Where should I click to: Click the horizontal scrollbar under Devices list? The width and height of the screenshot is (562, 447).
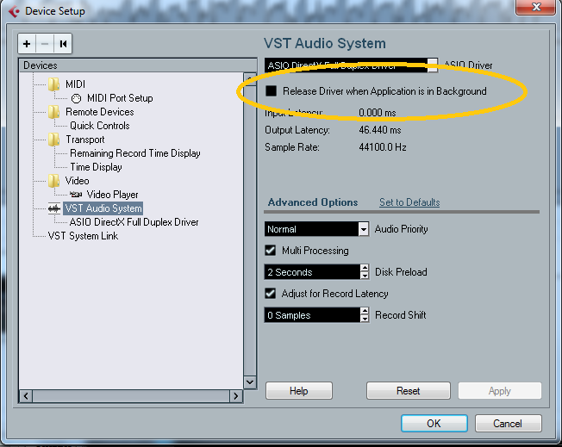click(x=129, y=396)
